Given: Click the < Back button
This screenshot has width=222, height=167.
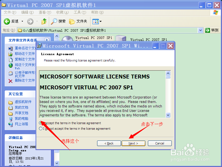Looking at the screenshot, I should [109, 143].
